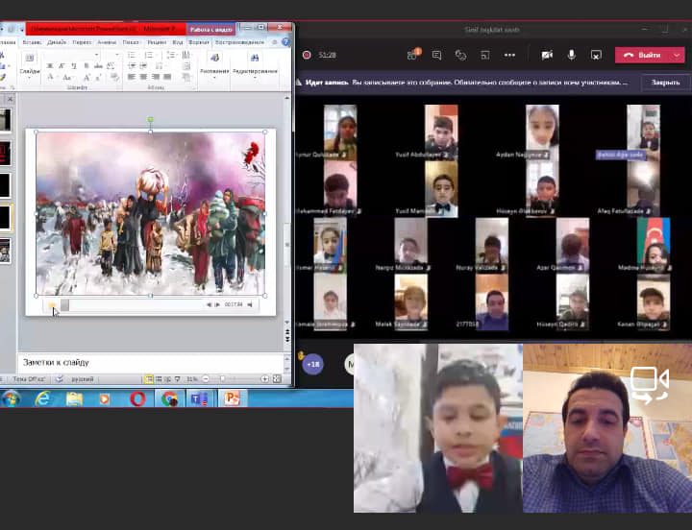Open PowerPoint help question mark icon

click(286, 42)
